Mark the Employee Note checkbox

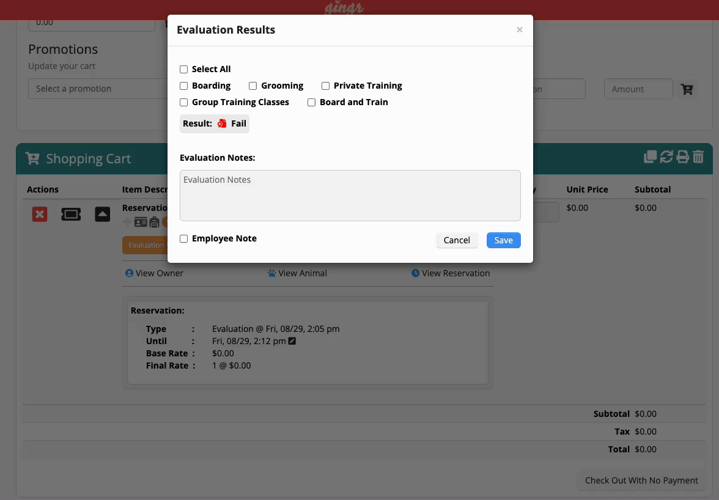[184, 239]
